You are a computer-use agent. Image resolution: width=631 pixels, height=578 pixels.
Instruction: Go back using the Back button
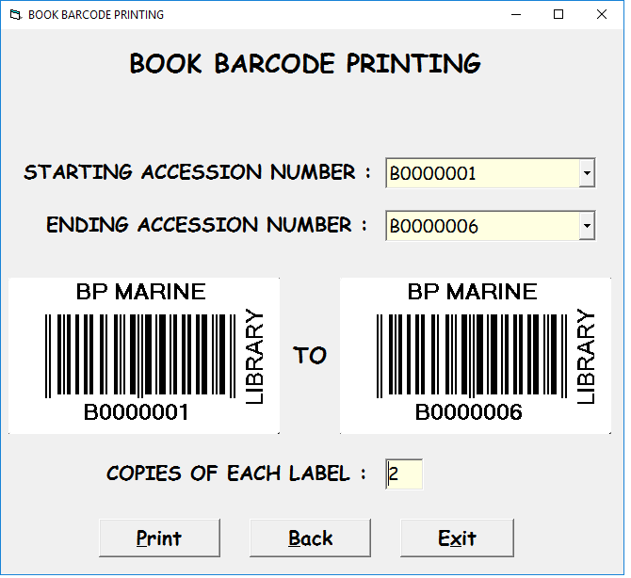(310, 538)
